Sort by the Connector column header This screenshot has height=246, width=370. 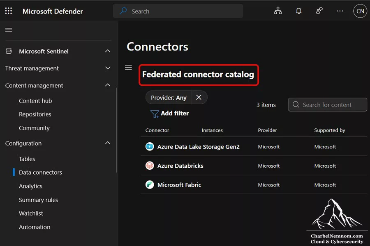(157, 130)
